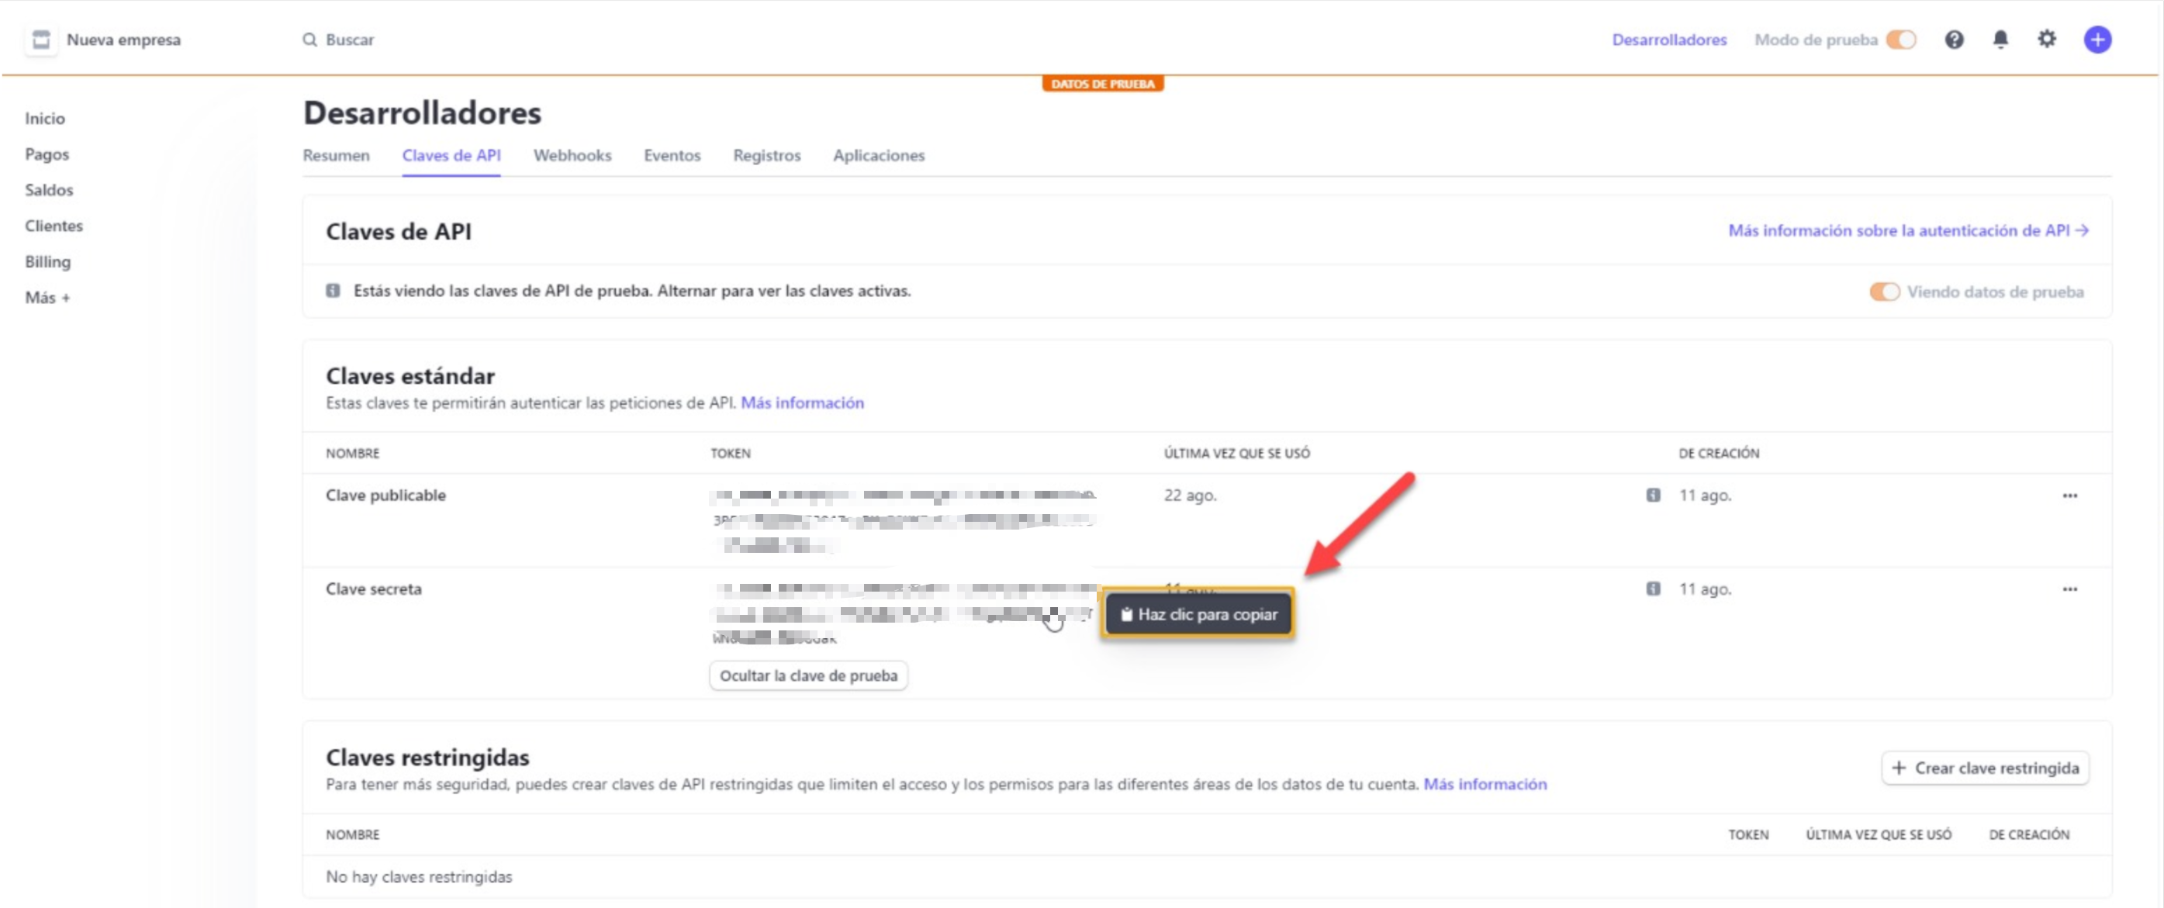
Task: Open Billing in sidebar
Action: [x=48, y=262]
